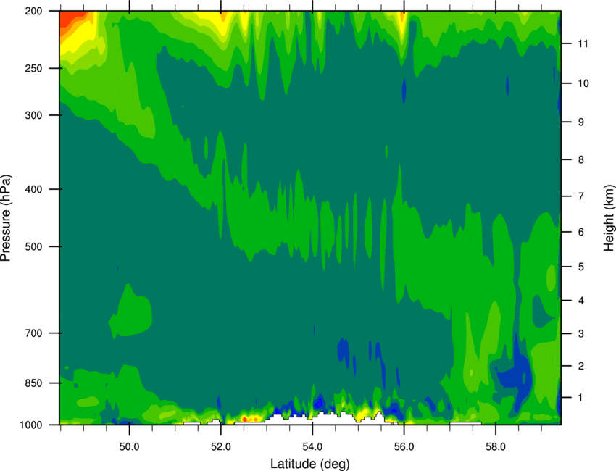
Task: Pick the 11 km height label
Action: pos(583,43)
